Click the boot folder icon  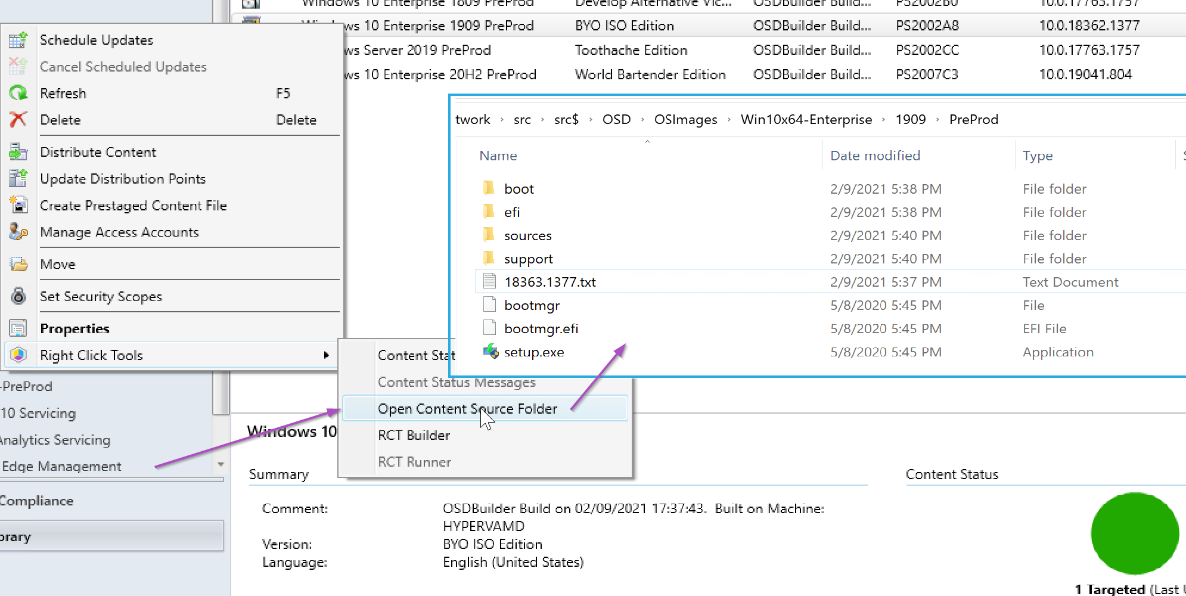pos(489,188)
